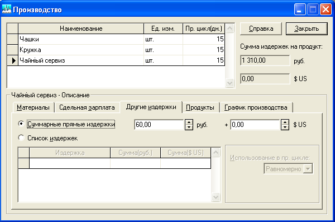Select the Суммарные прямые издержки radio button
Screen dimensions: 335x222
coord(21,124)
